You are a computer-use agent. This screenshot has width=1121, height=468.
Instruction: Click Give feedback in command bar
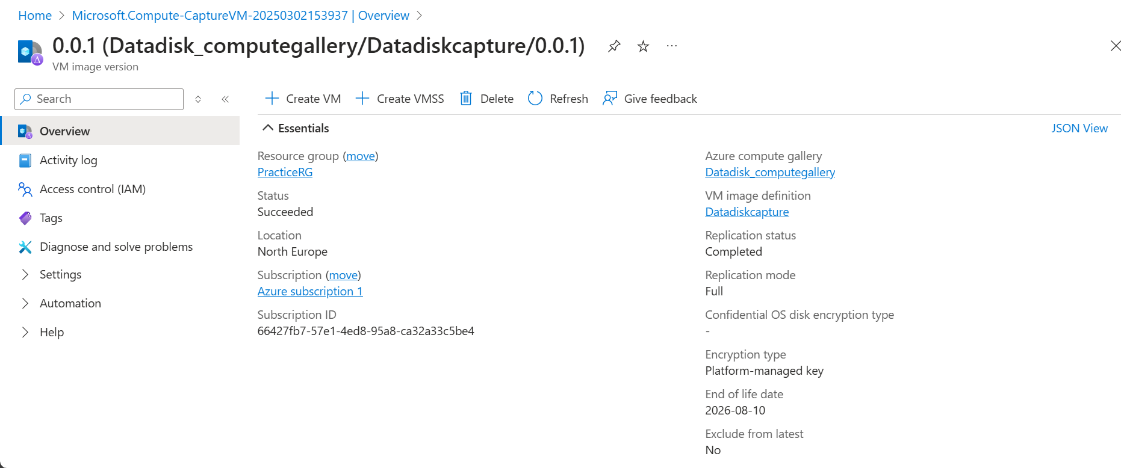[x=660, y=99]
